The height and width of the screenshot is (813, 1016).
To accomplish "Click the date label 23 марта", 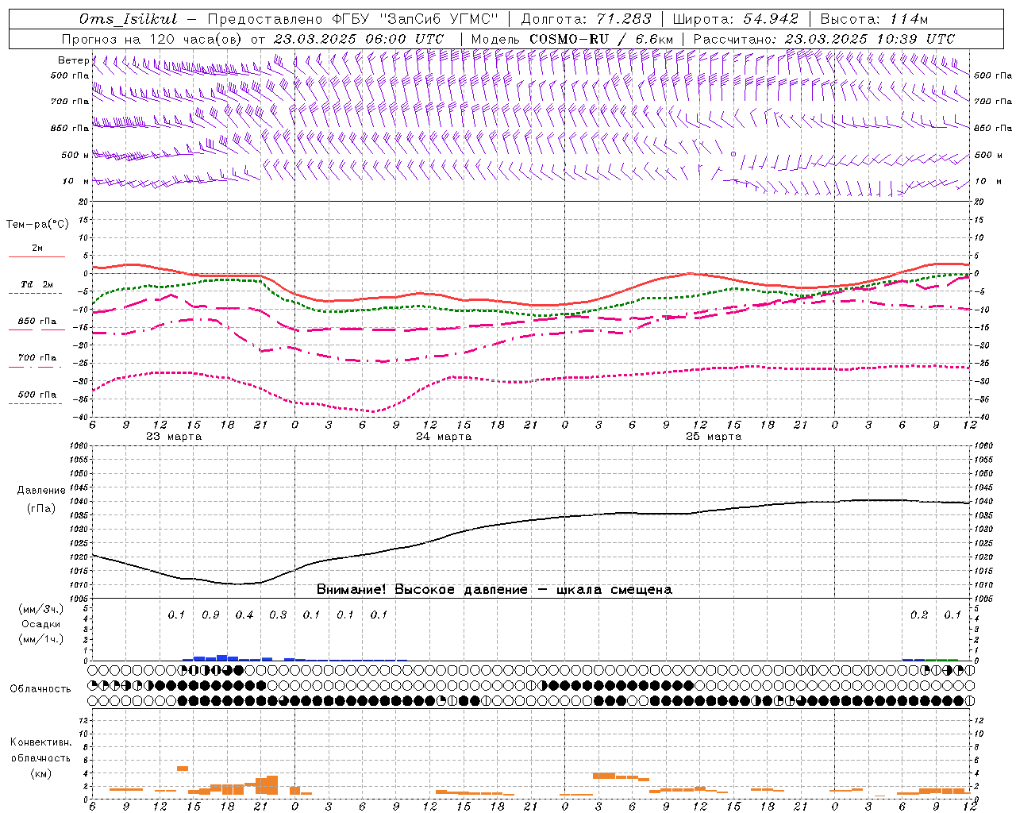I will click(175, 437).
